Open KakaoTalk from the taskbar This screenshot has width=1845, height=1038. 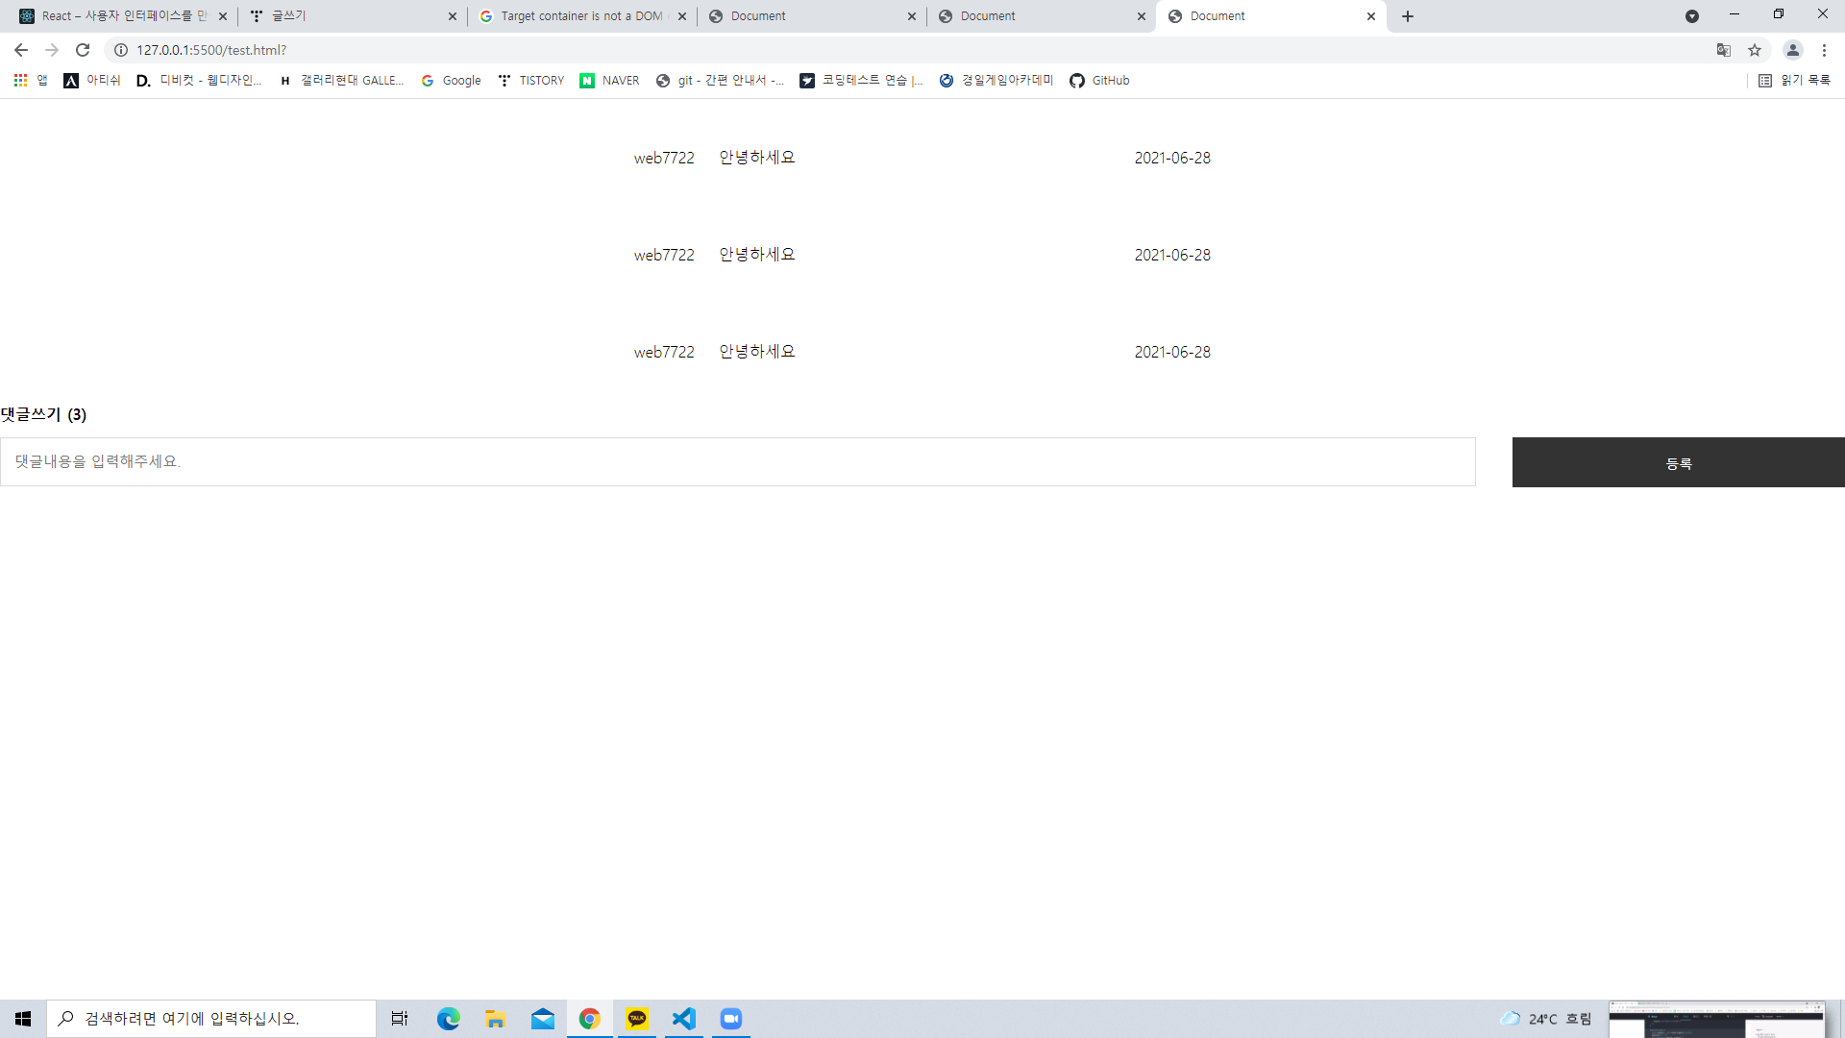[637, 1019]
